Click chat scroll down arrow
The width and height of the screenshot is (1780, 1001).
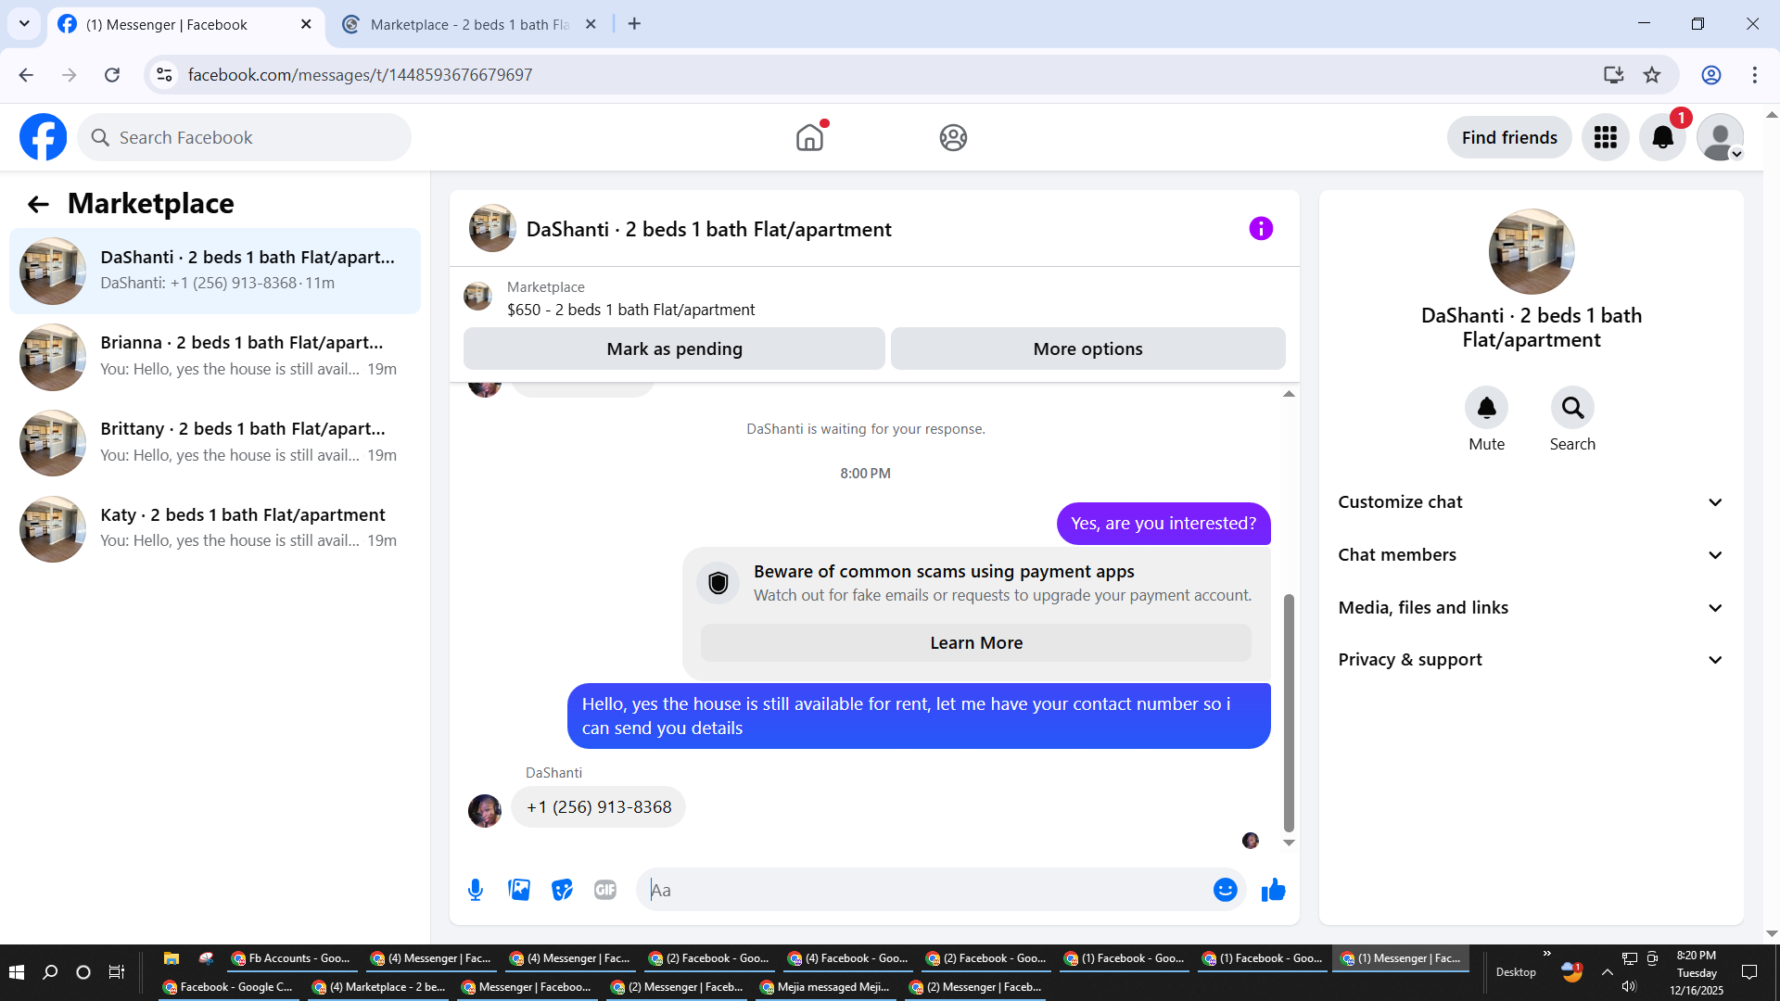click(x=1289, y=843)
